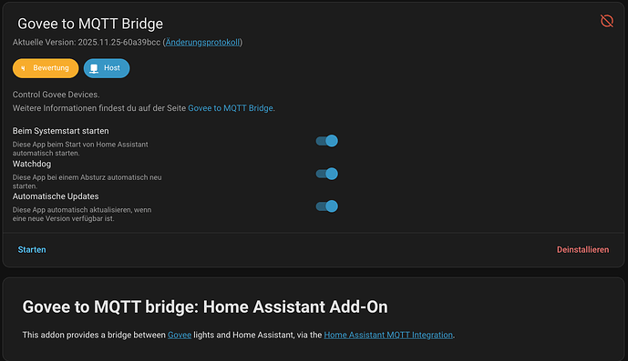This screenshot has height=361, width=628.
Task: Disable the Watchdog switch
Action: tap(327, 174)
